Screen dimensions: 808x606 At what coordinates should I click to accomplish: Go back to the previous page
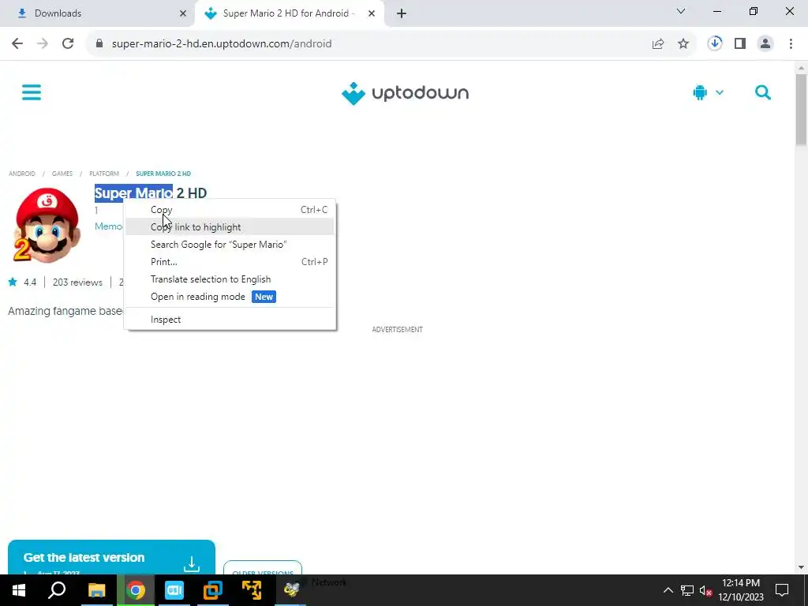17,44
